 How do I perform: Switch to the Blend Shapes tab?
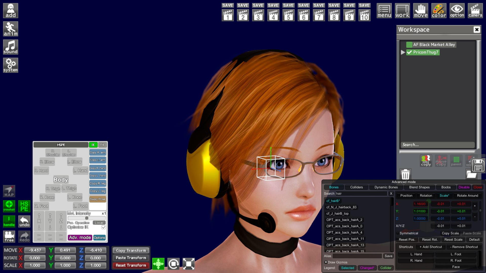(x=419, y=187)
